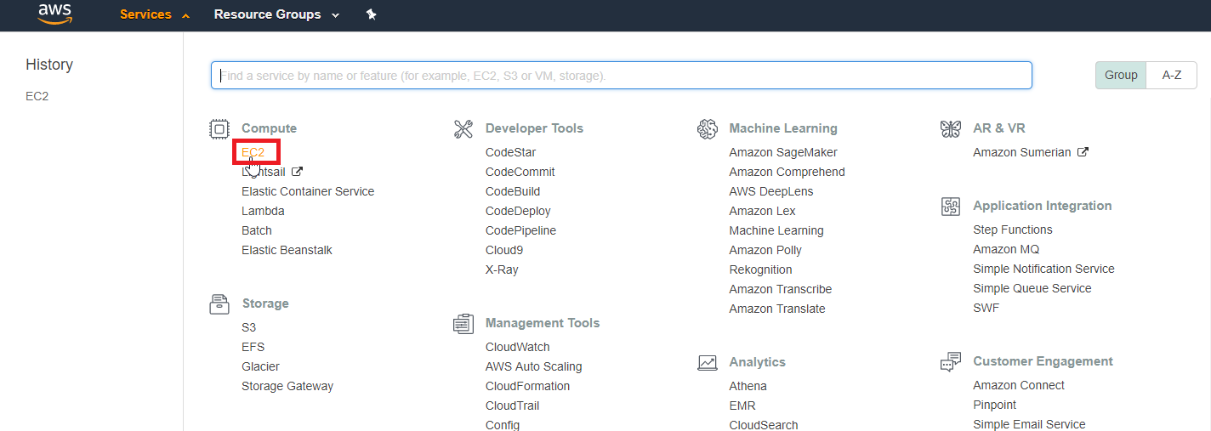Open Amazon Sumerian
Image resolution: width=1211 pixels, height=431 pixels.
tap(1022, 152)
